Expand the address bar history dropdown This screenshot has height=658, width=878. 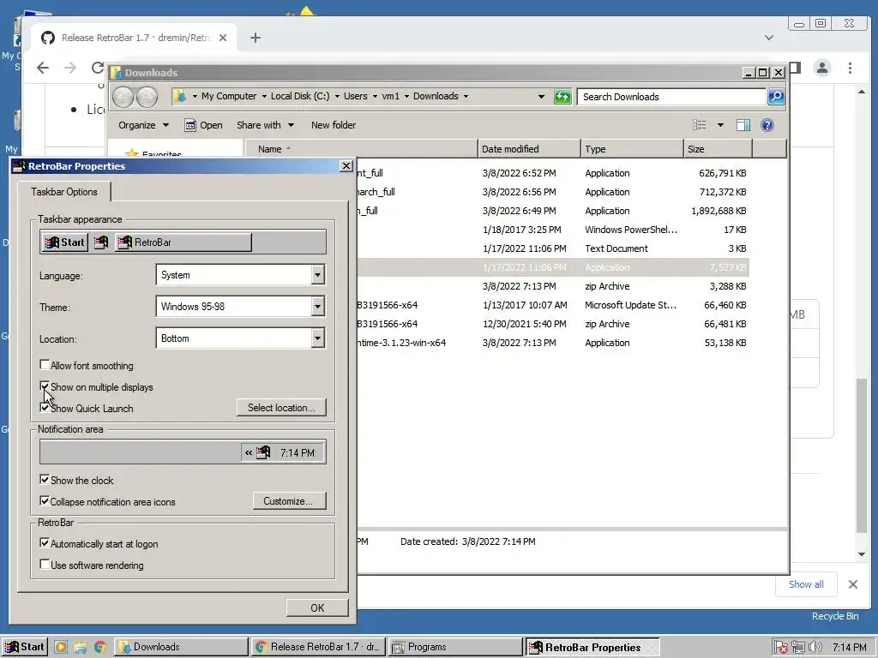pos(541,97)
